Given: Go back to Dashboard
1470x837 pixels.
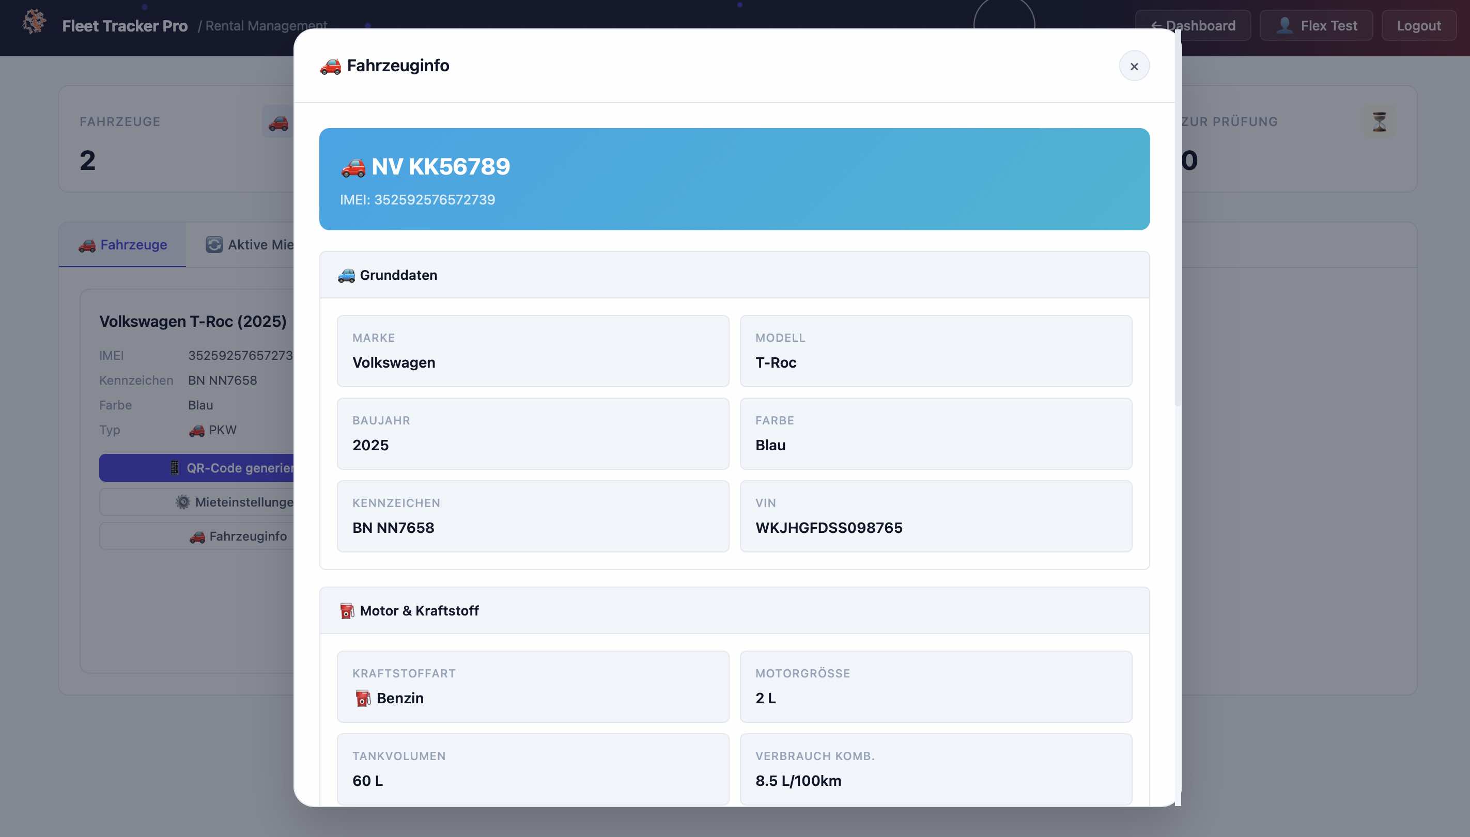Looking at the screenshot, I should [x=1193, y=26].
